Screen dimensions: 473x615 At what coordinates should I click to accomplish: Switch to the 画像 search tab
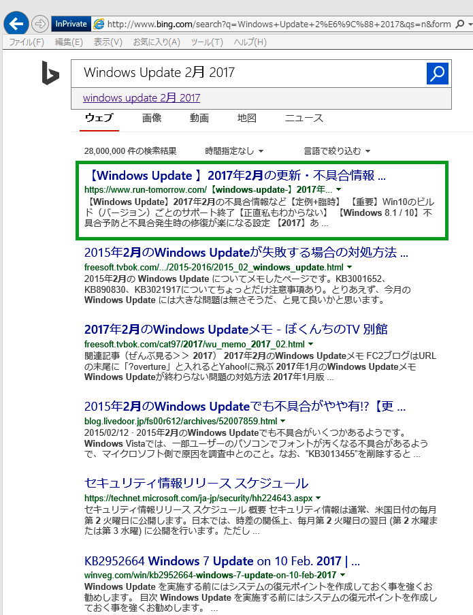152,118
